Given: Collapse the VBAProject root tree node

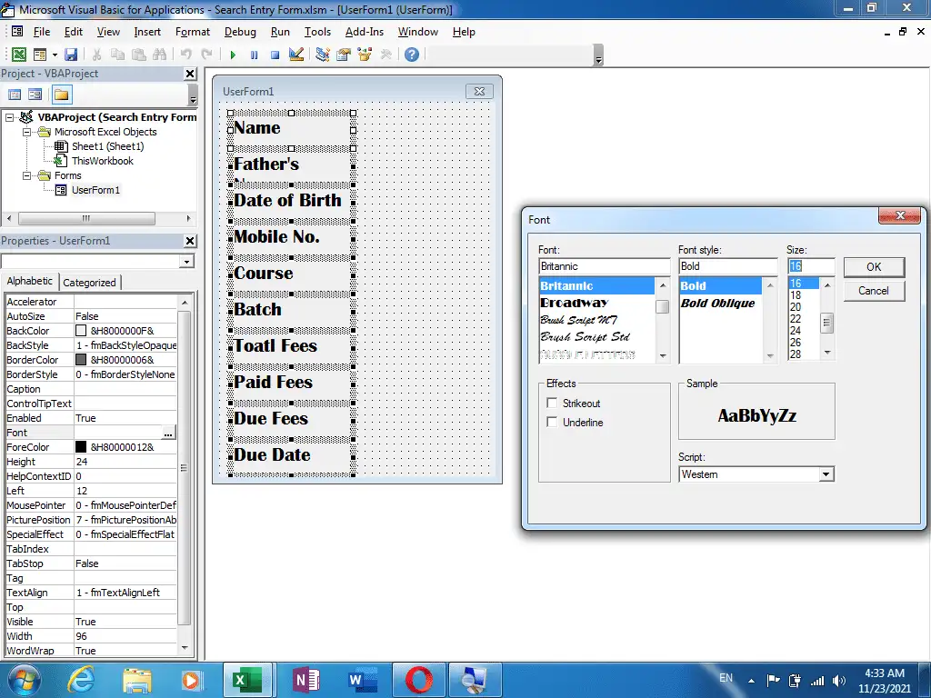Looking at the screenshot, I should click(x=9, y=117).
